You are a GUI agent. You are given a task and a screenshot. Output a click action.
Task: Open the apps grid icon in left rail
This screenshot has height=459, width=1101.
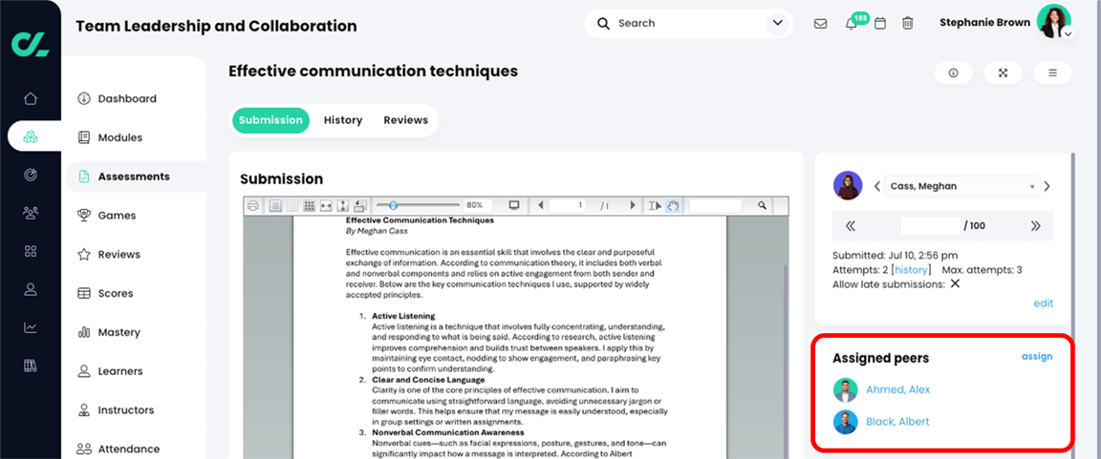pos(31,251)
